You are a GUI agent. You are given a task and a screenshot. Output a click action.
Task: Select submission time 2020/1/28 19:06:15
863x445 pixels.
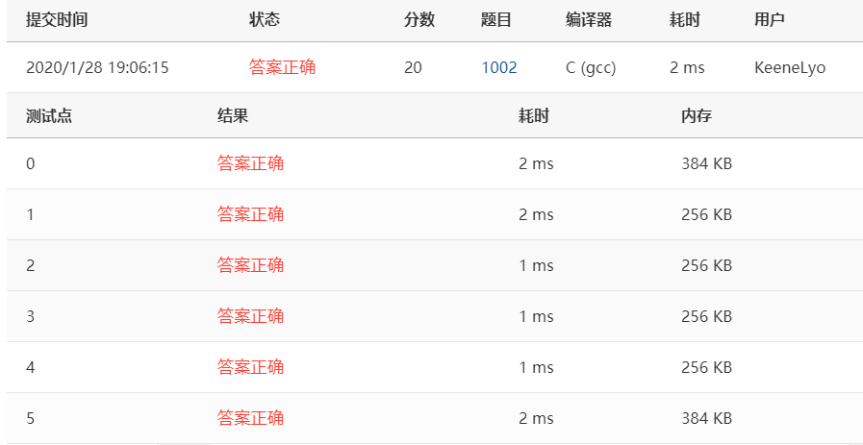[97, 67]
